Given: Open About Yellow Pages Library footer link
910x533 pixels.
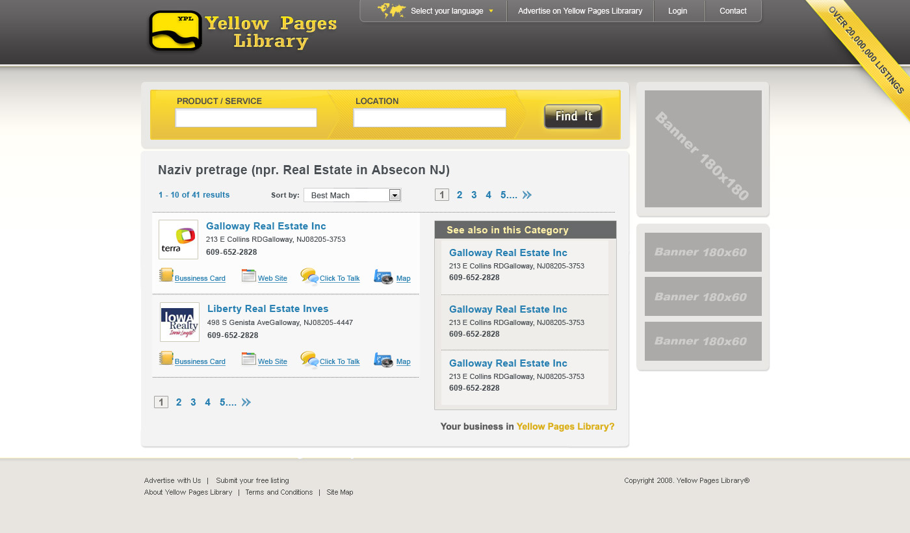Looking at the screenshot, I should 188,492.
